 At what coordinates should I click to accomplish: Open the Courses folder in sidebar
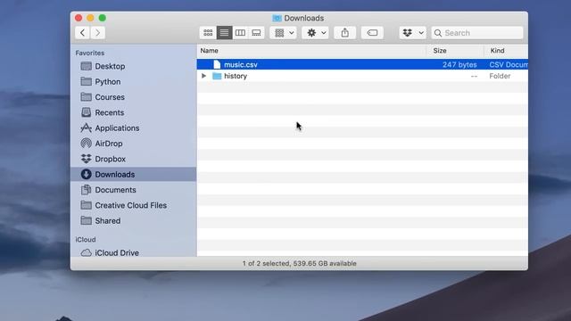click(x=133, y=97)
